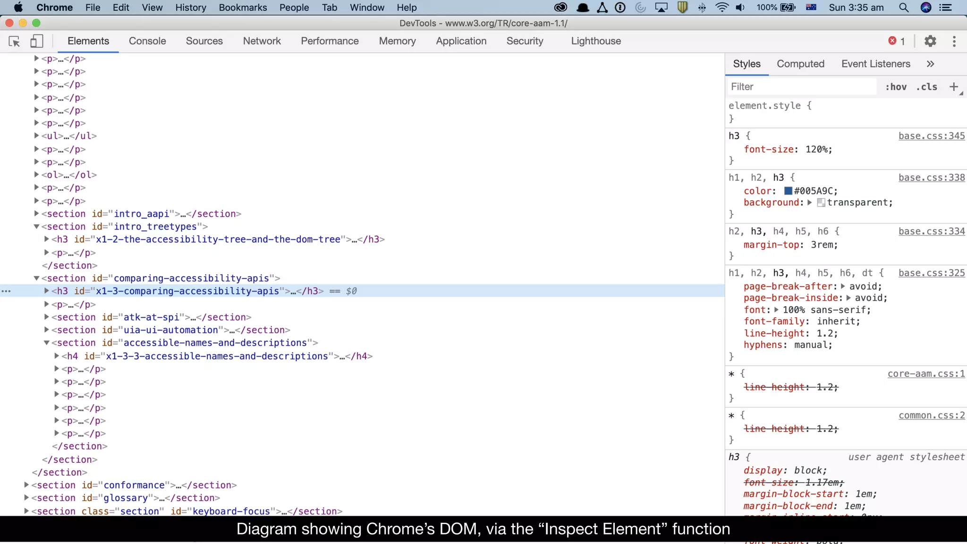
Task: Open the Event Listeners tab
Action: tap(876, 64)
